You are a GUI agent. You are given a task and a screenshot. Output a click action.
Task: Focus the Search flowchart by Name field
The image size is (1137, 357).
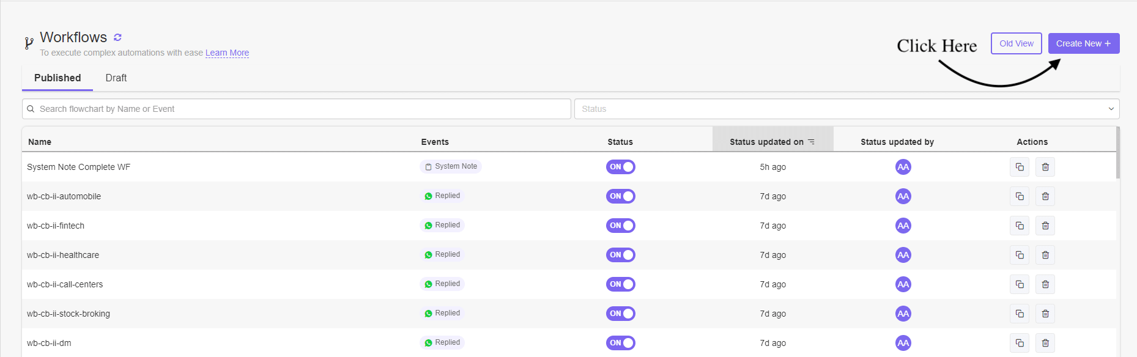(x=297, y=109)
